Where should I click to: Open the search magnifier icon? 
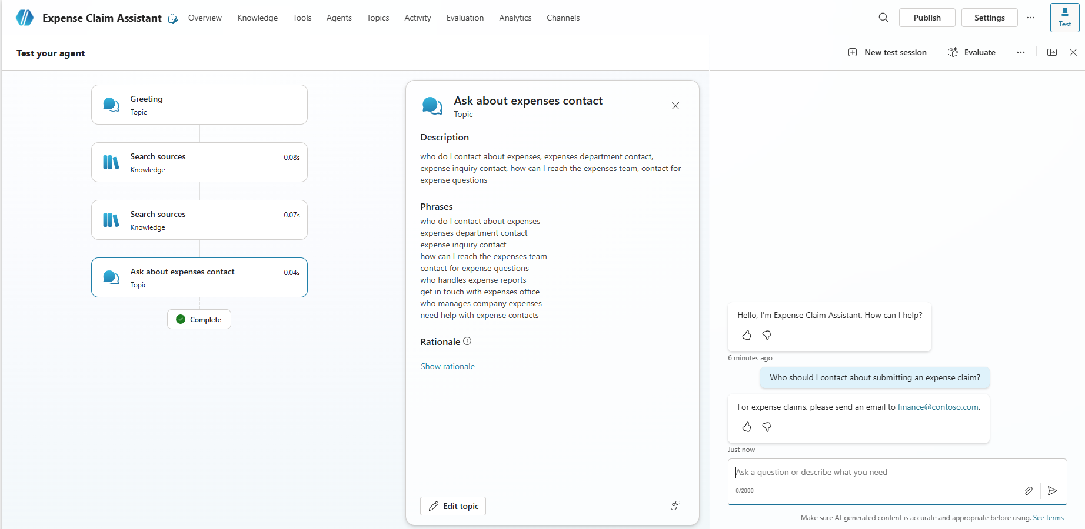(x=883, y=18)
